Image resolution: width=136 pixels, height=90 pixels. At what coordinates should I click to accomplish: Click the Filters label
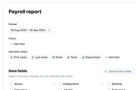pos(12,38)
